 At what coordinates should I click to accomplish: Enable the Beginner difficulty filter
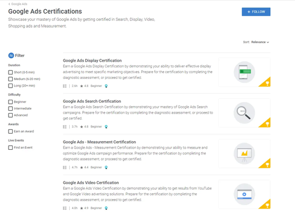point(10,102)
